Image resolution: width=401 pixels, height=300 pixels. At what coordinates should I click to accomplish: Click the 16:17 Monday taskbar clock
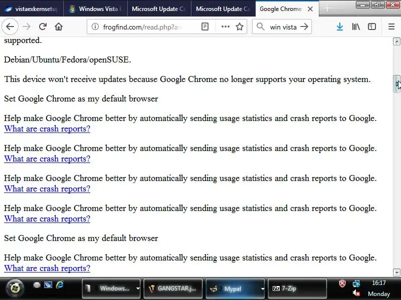(x=379, y=288)
